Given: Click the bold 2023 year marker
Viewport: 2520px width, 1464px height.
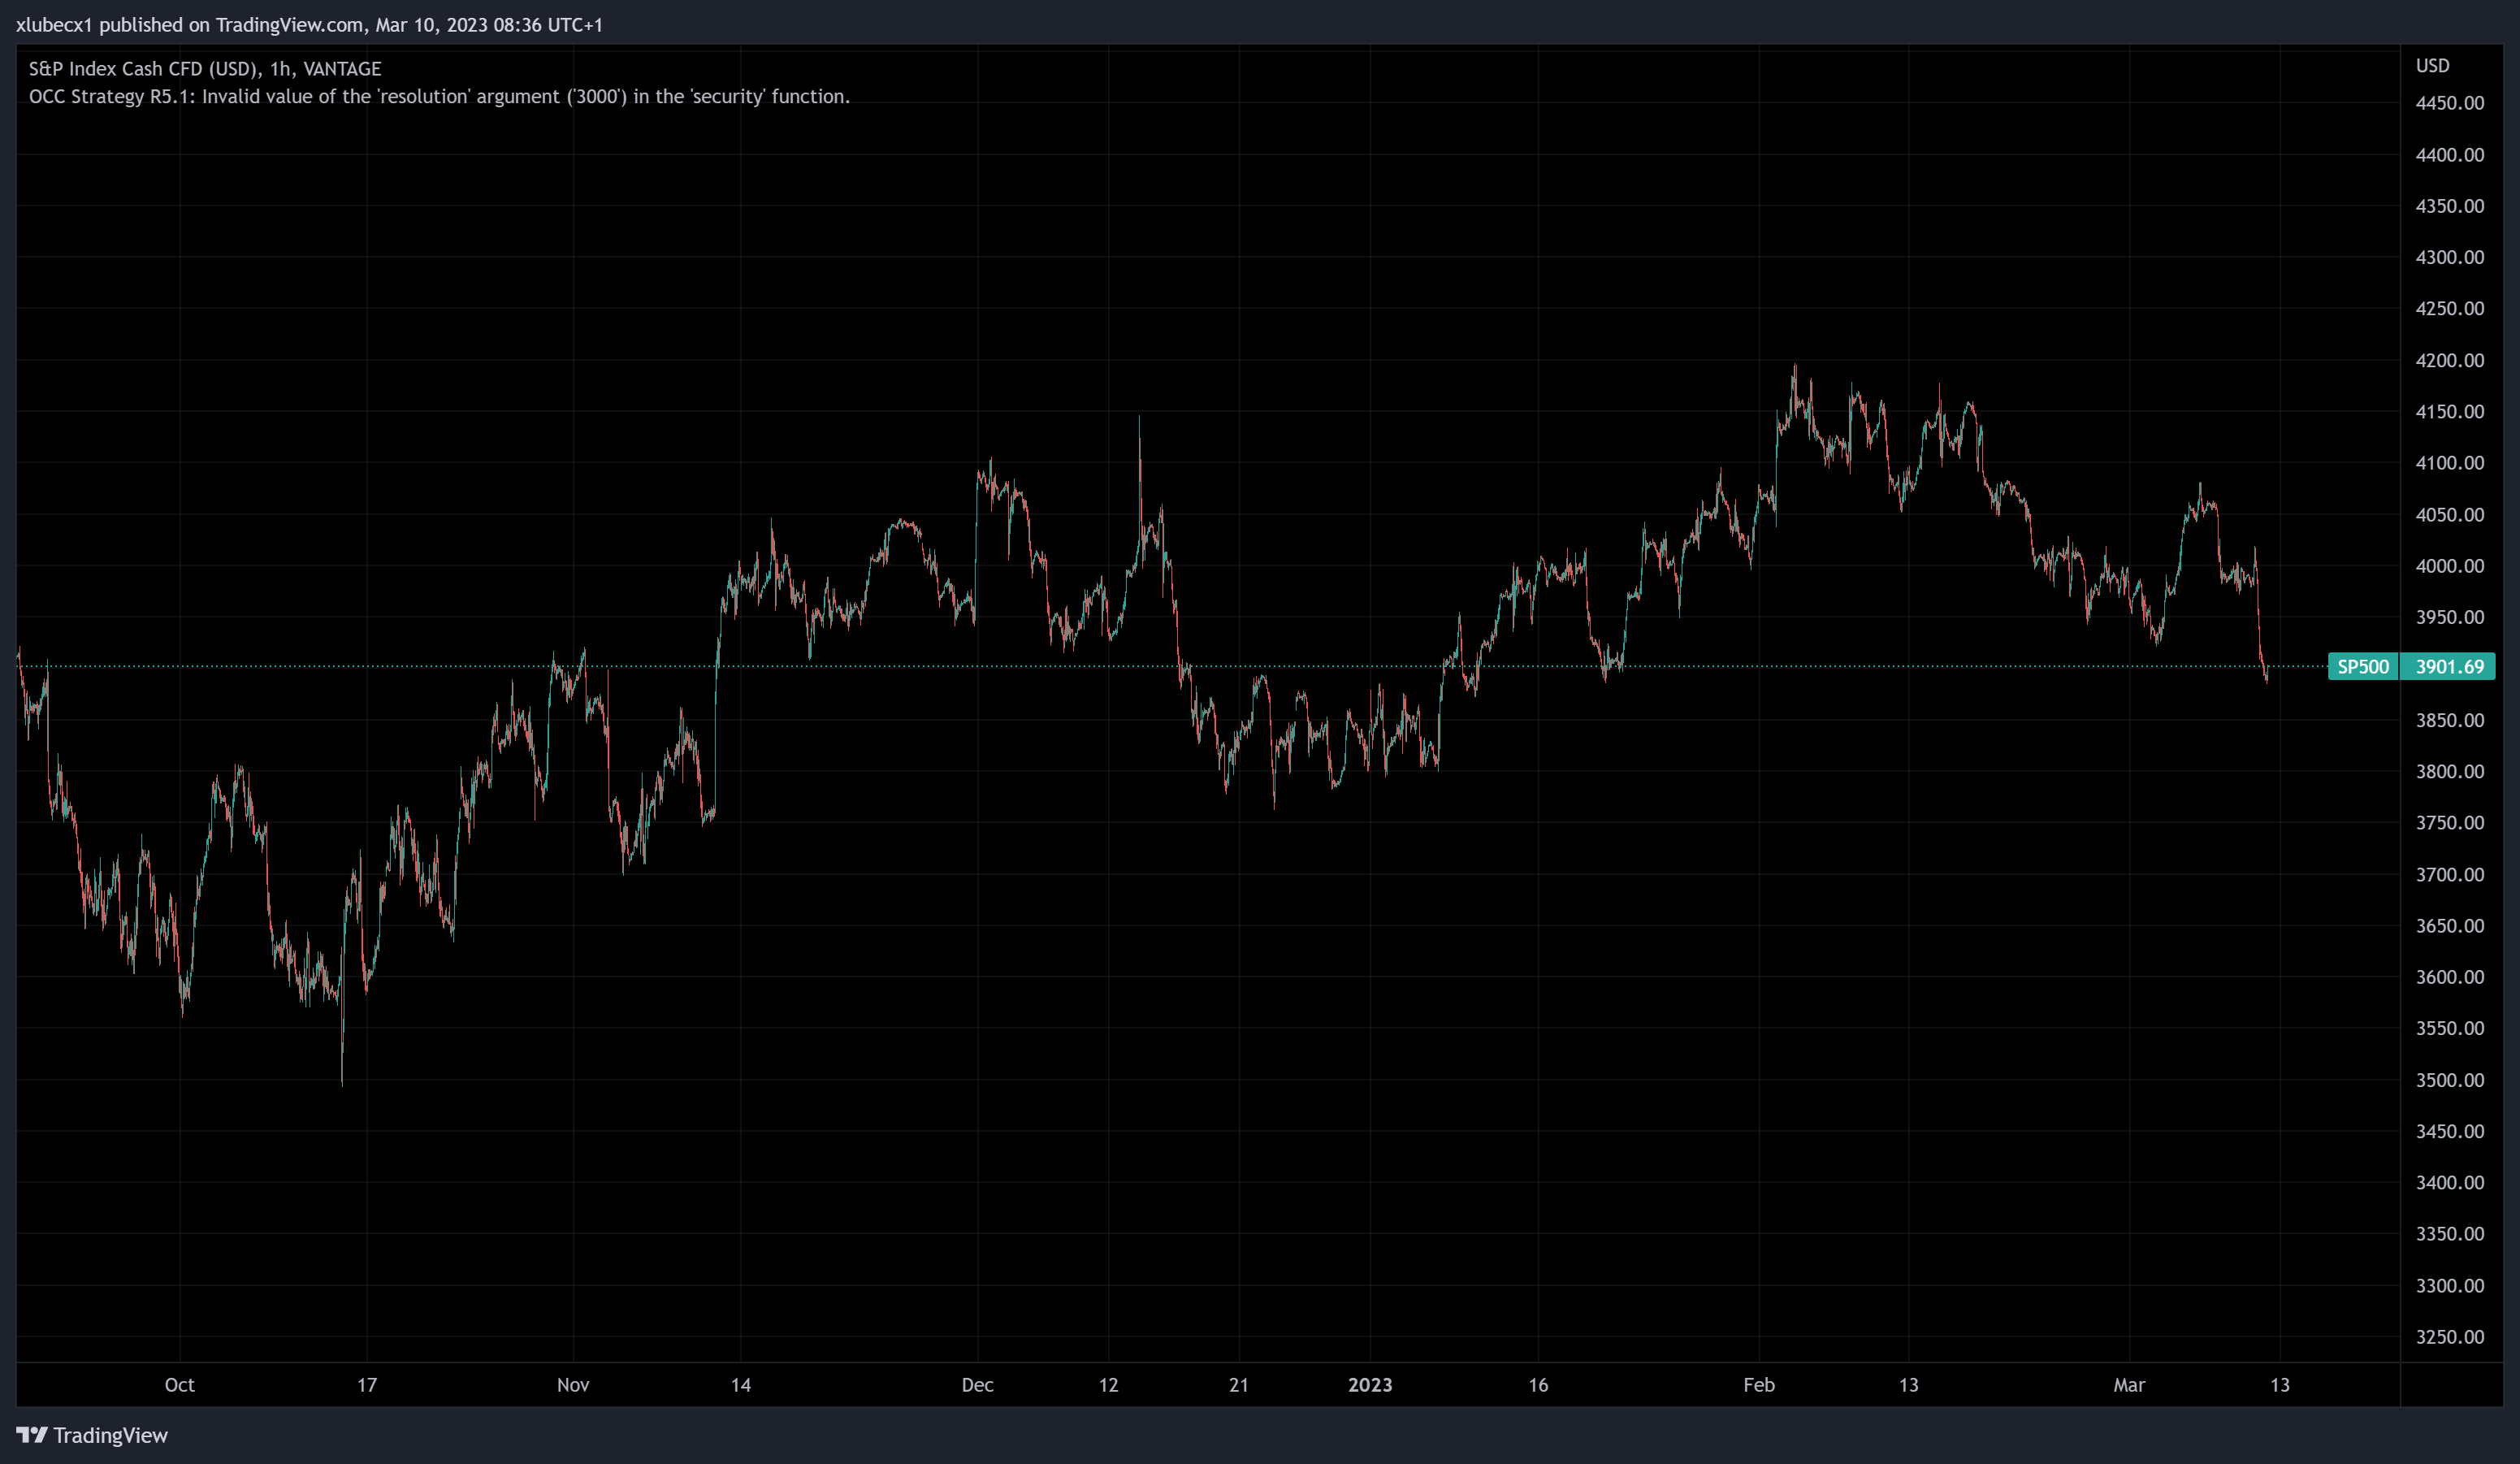Looking at the screenshot, I should [x=1369, y=1385].
